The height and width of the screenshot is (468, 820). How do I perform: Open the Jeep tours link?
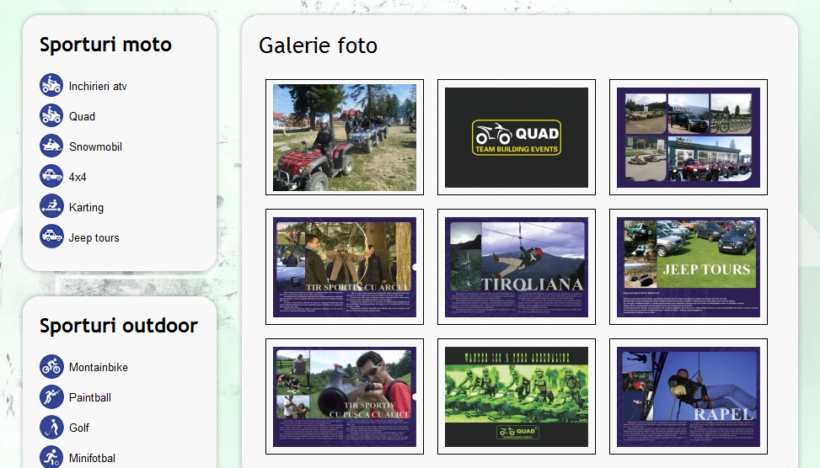[94, 237]
